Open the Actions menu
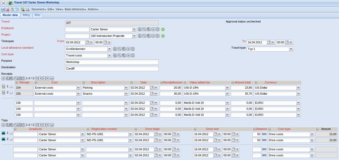The width and height of the screenshot is (339, 160). click(93, 9)
